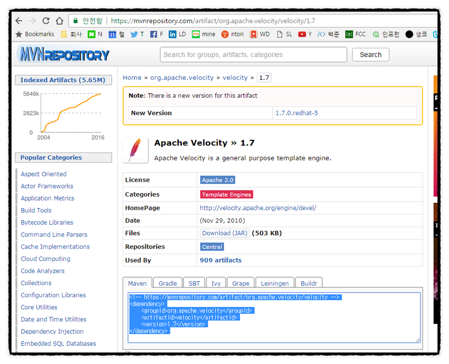This screenshot has height=364, width=449.
Task: Open the Facebook F bookmark
Action: point(157,35)
